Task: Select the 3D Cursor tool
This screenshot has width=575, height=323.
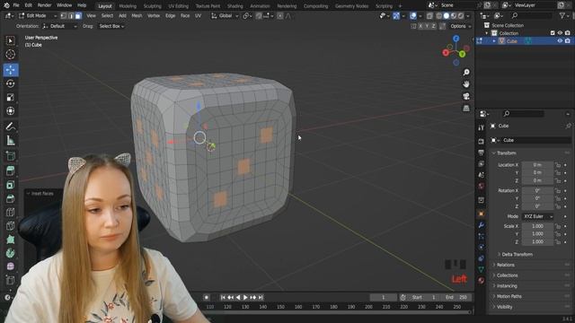Action: pos(10,55)
